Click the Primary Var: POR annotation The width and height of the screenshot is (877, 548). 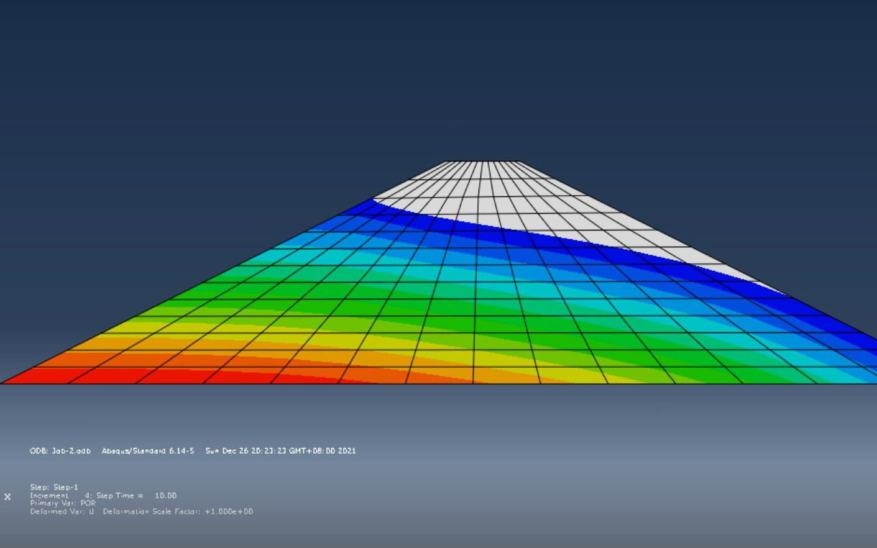(x=63, y=503)
